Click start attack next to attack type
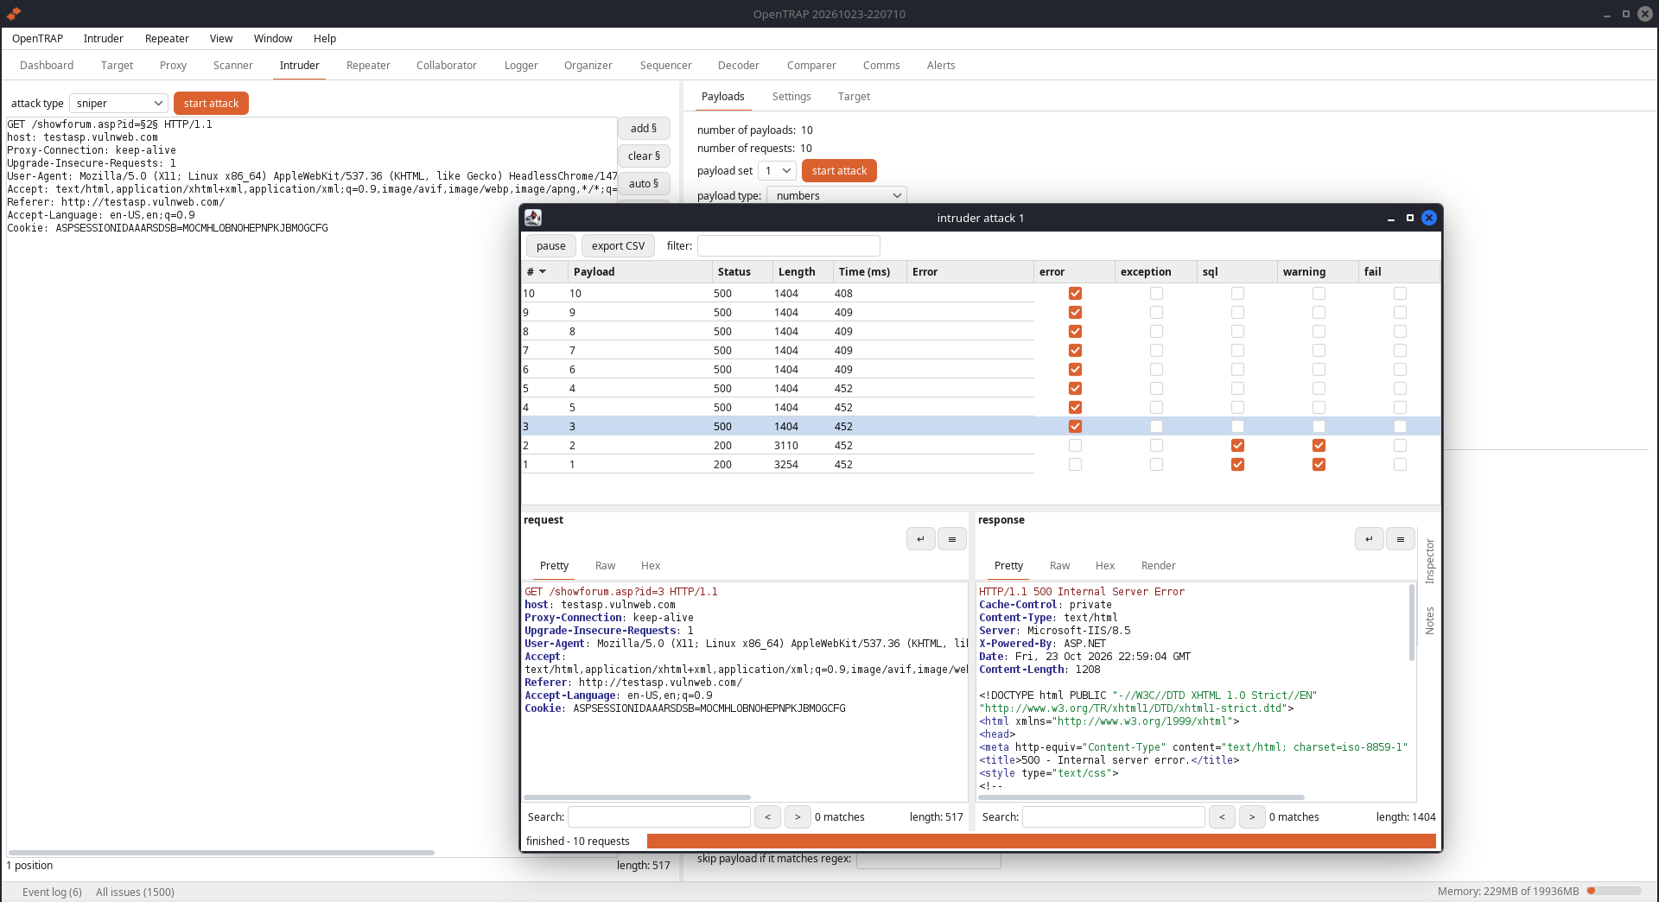The height and width of the screenshot is (902, 1659). (211, 104)
